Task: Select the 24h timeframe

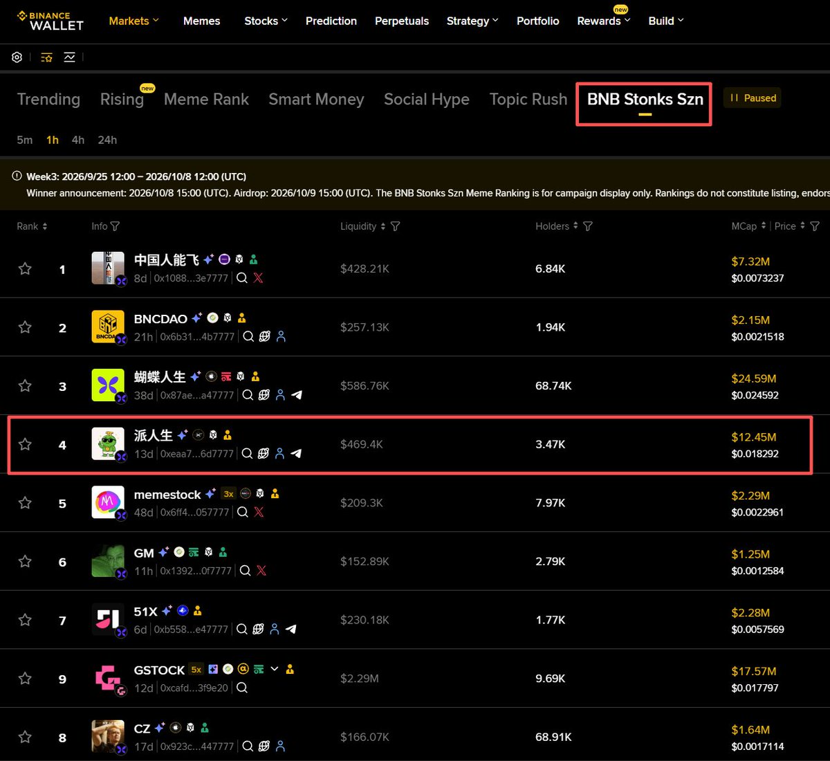Action: point(107,140)
